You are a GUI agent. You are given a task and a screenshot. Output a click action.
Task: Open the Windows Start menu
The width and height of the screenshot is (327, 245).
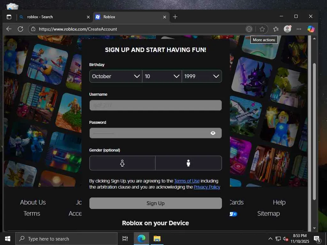point(8,239)
